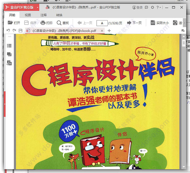The width and height of the screenshot is (190, 173).
Task: Switch to the 注释 ribbon tab
Action: [43, 15]
